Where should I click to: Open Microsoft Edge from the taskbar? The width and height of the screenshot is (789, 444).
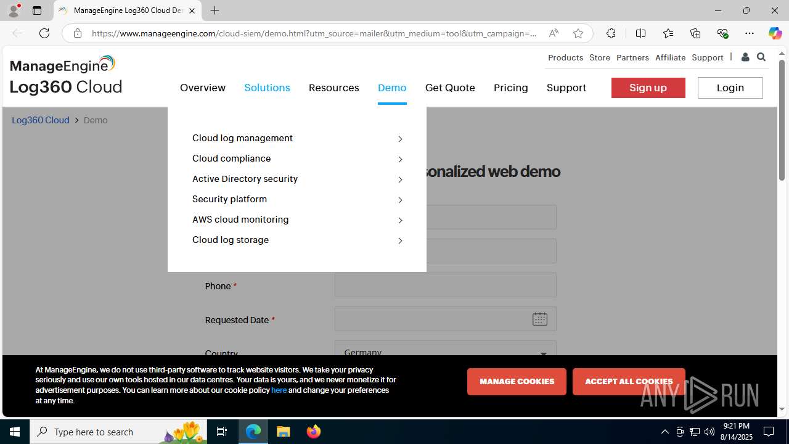(253, 432)
